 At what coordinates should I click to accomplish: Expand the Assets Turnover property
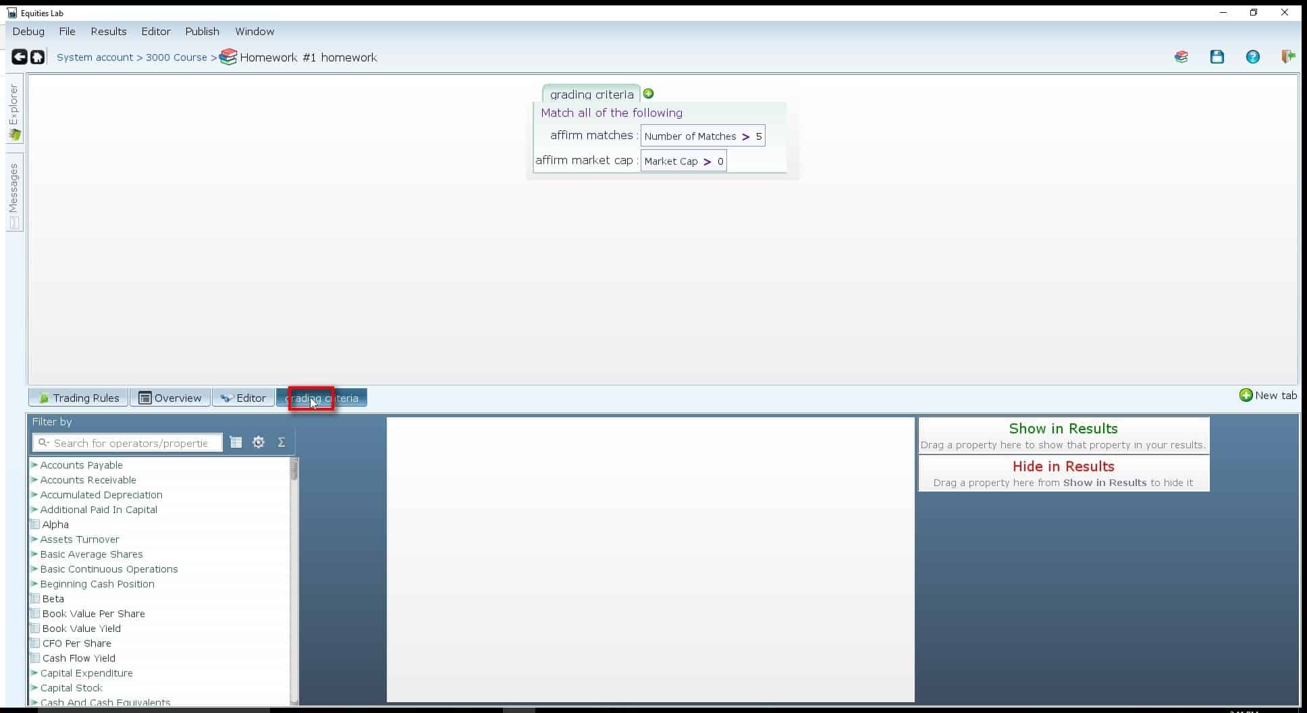click(x=34, y=539)
